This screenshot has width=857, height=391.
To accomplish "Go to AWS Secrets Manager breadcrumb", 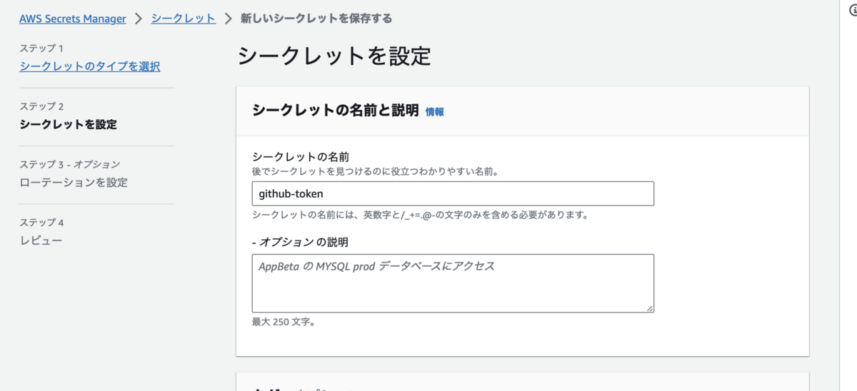I will tap(72, 19).
